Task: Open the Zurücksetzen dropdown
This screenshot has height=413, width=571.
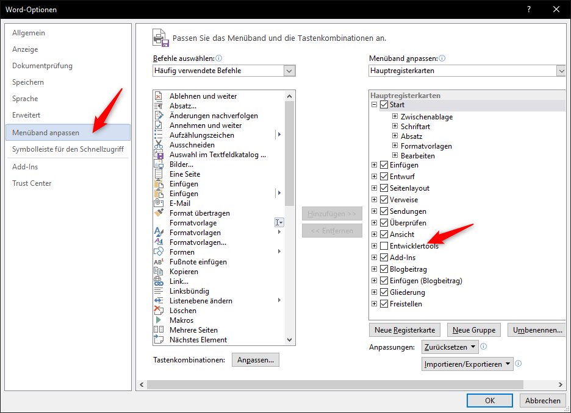Action: [x=450, y=347]
